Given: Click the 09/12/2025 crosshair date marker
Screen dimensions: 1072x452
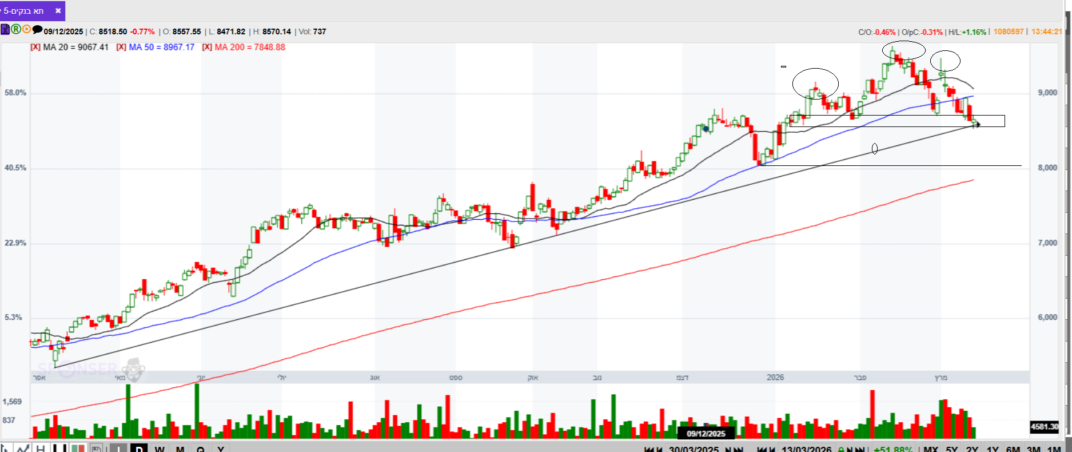Looking at the screenshot, I should click(x=706, y=434).
